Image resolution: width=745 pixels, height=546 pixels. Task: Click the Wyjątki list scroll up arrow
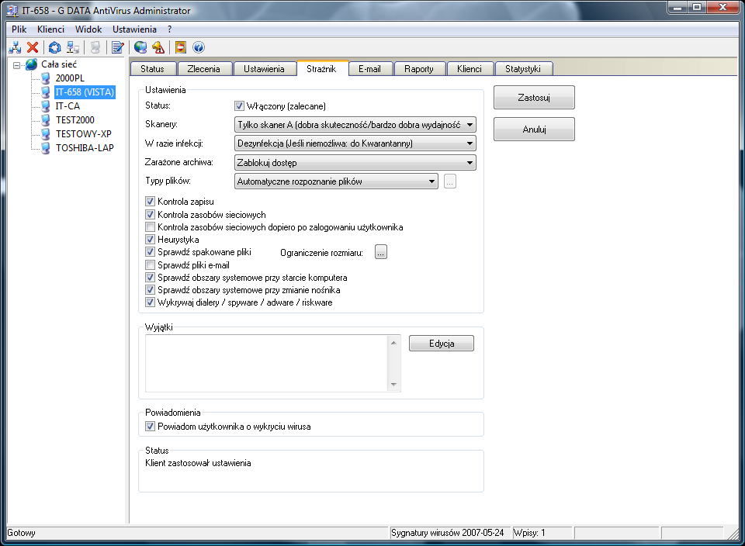coord(393,342)
